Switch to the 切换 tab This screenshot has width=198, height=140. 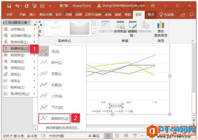(x=68, y=15)
